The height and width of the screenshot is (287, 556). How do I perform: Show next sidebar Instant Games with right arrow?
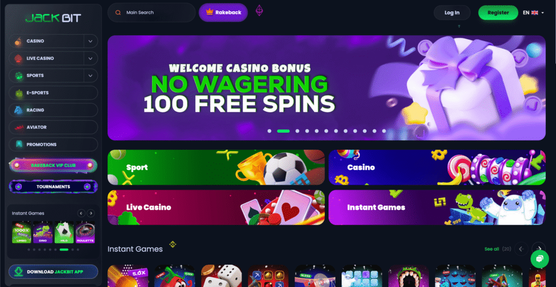[91, 213]
